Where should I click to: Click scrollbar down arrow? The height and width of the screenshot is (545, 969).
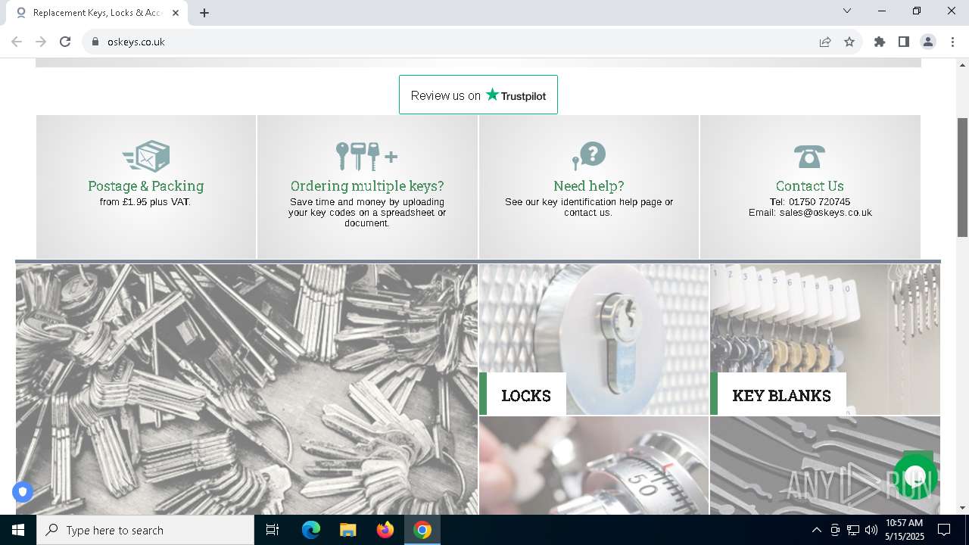coord(963,508)
